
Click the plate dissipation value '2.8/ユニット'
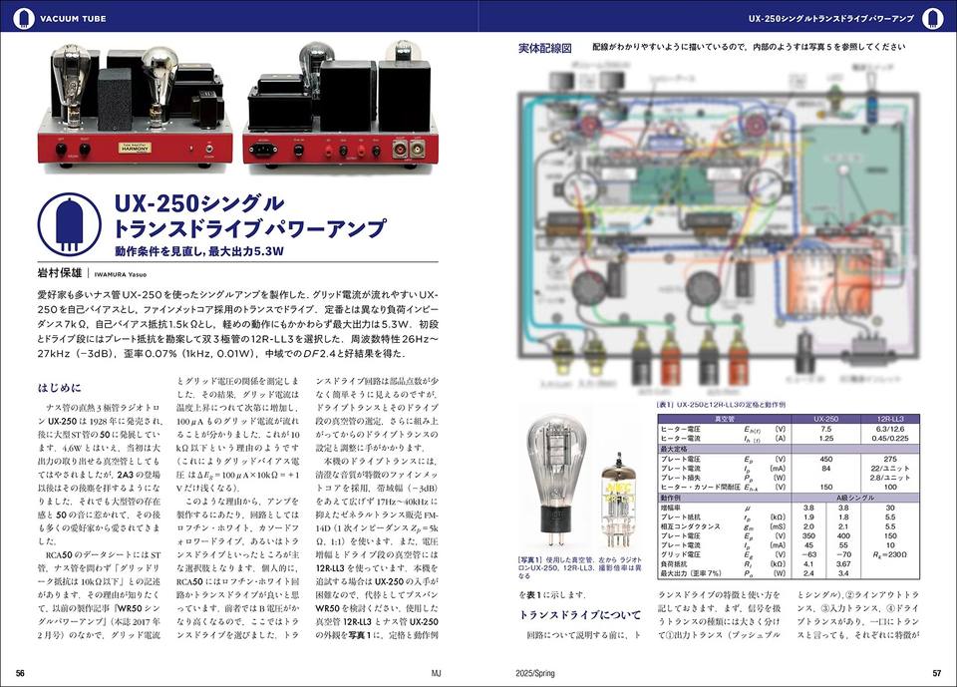(890, 478)
